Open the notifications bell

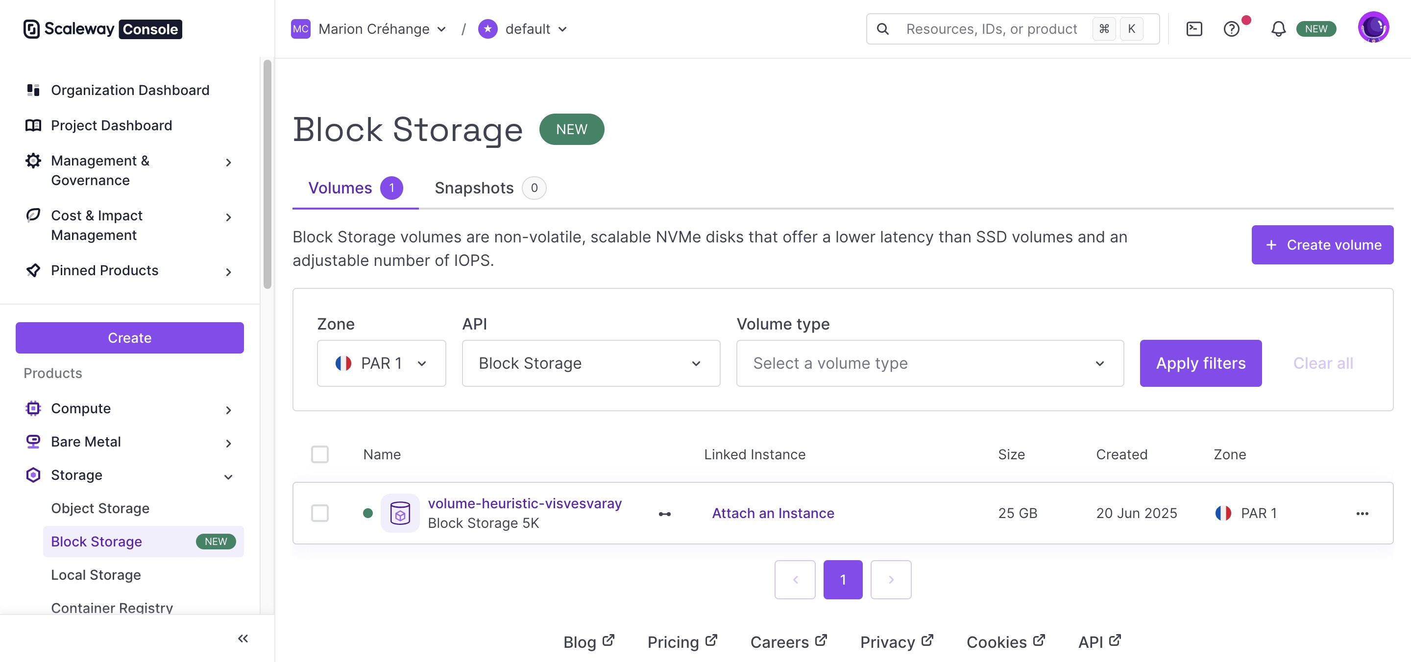1278,29
